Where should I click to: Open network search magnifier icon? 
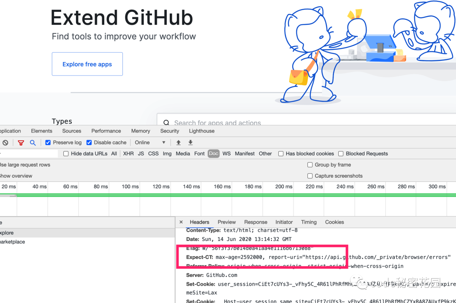(x=33, y=143)
